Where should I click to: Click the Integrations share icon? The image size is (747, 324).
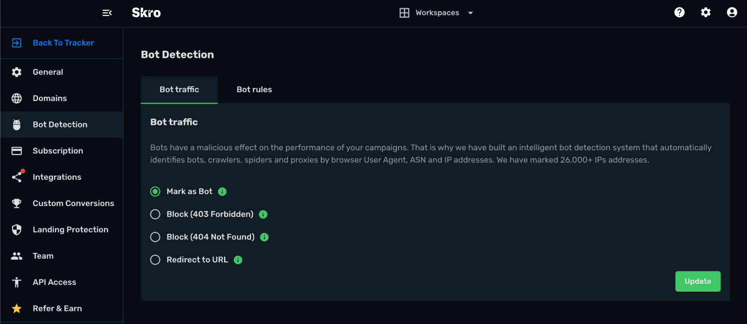[x=17, y=177]
